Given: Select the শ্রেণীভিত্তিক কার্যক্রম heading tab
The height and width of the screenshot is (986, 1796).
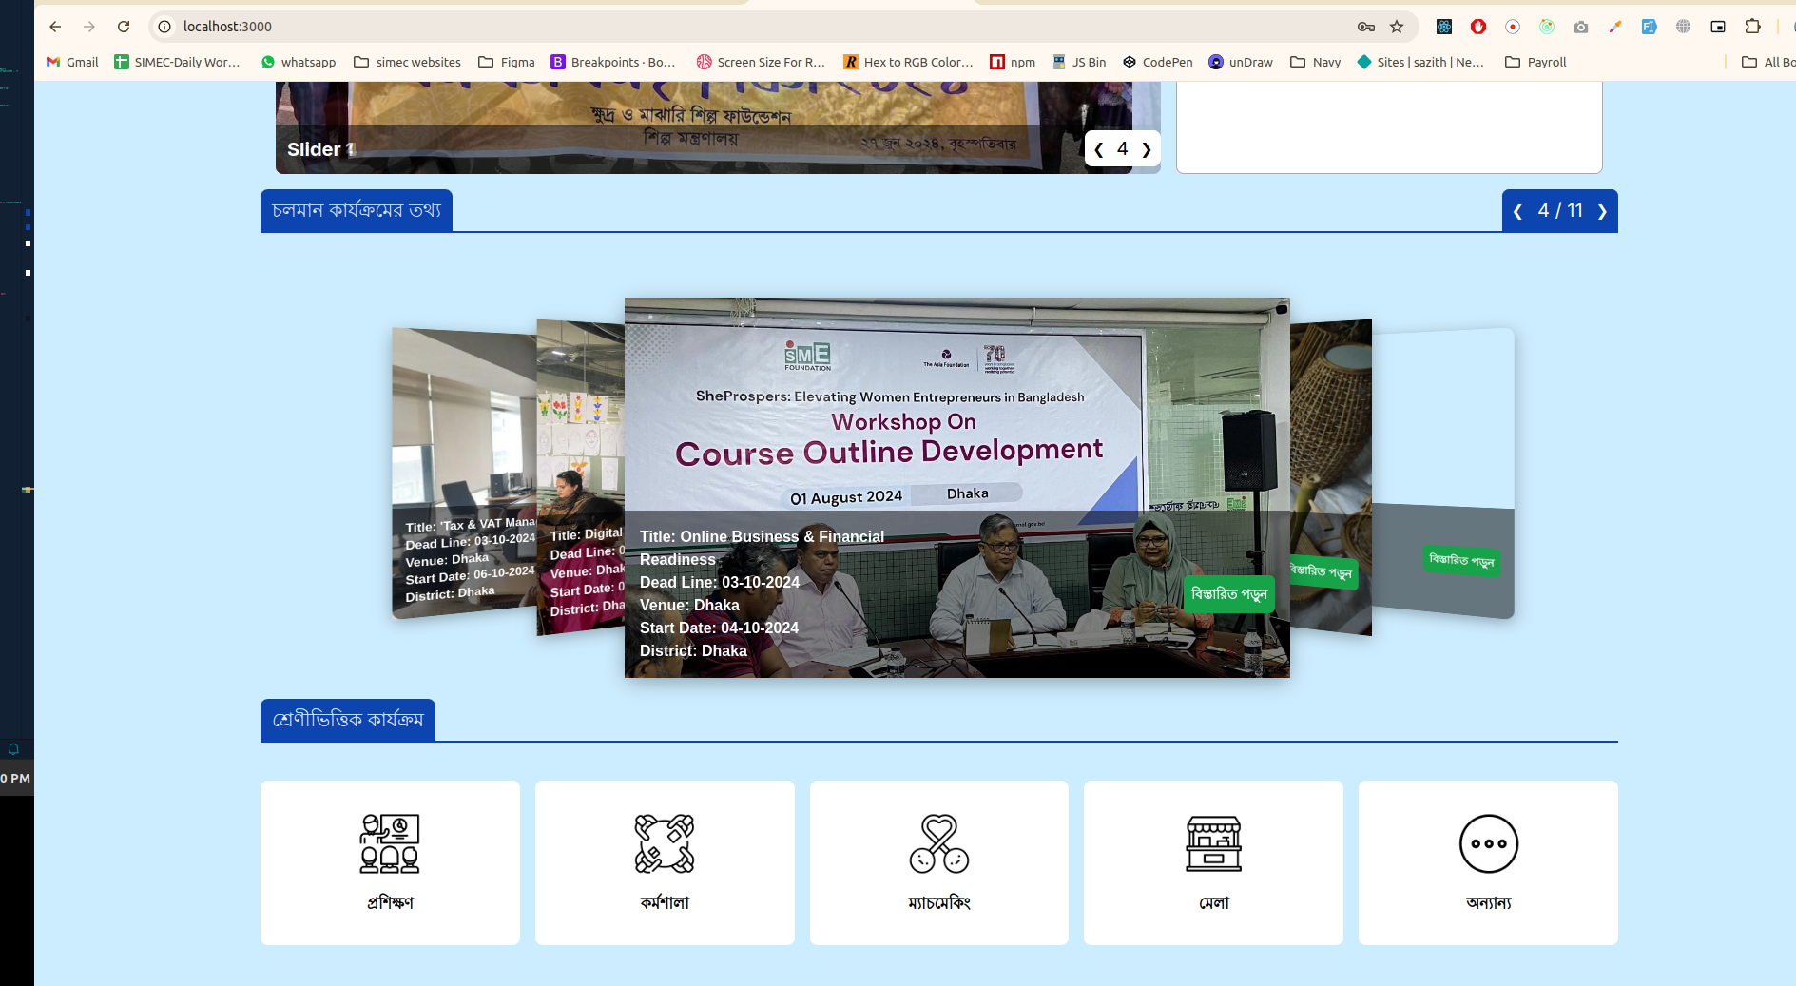Looking at the screenshot, I should coord(348,720).
